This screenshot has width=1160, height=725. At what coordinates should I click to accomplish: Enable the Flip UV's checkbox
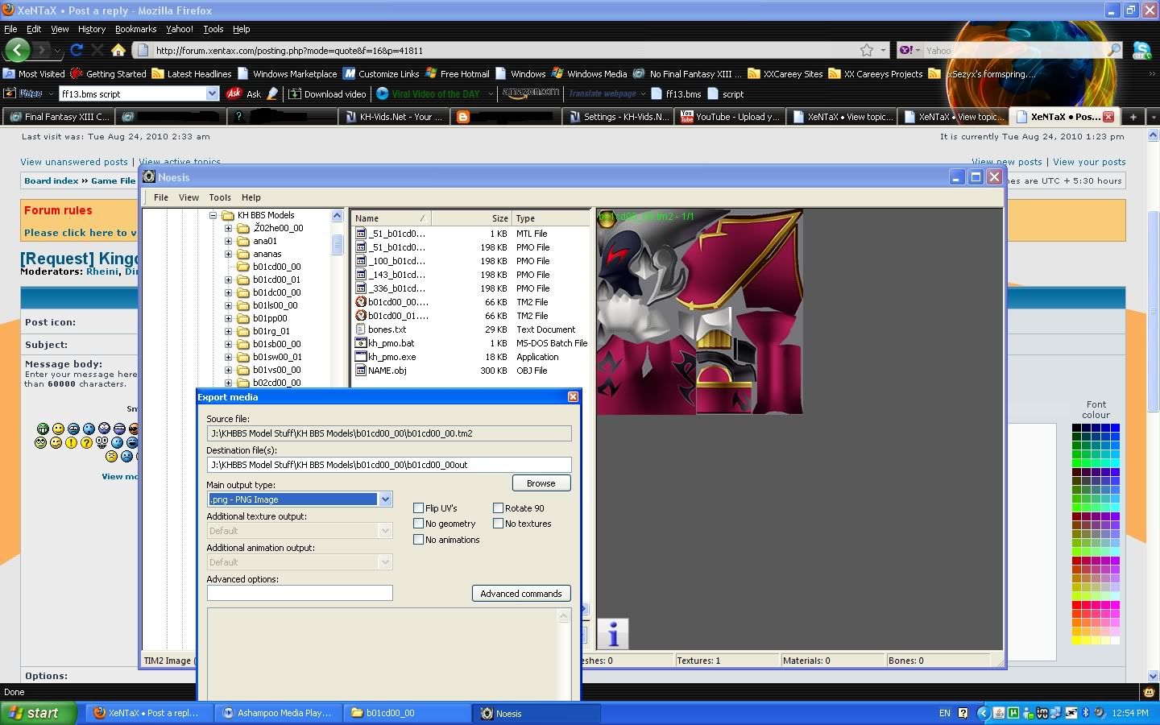pyautogui.click(x=418, y=508)
